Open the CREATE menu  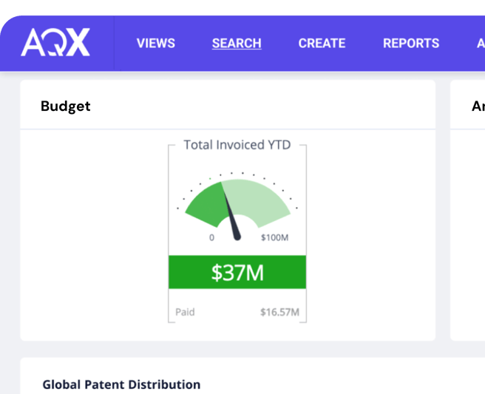[x=322, y=44]
